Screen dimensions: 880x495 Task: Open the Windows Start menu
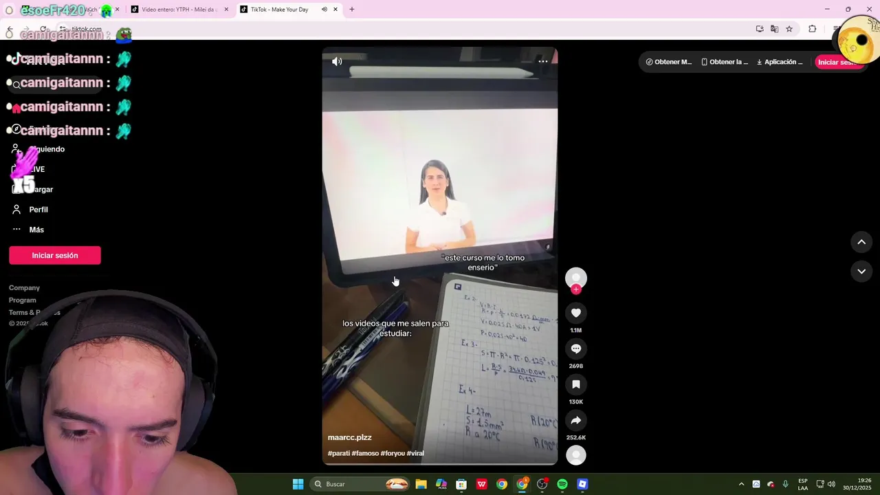point(298,484)
